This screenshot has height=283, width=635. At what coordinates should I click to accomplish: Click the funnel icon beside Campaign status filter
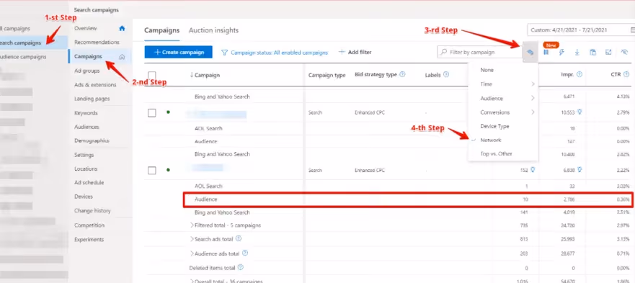224,53
